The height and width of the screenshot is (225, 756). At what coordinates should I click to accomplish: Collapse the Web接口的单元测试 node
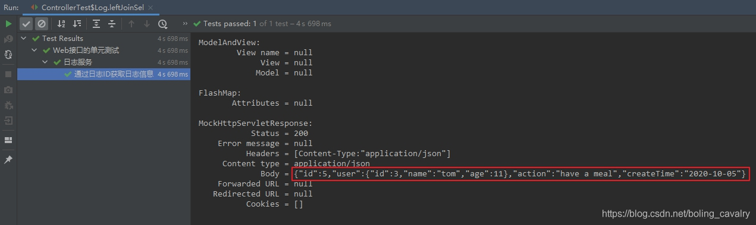(34, 50)
